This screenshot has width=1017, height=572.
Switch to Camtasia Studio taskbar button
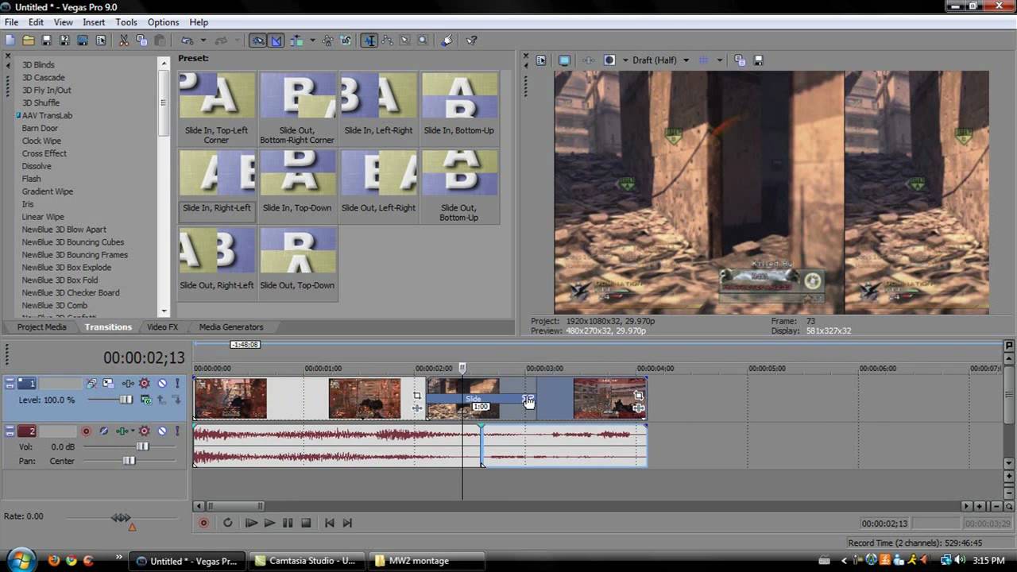click(307, 561)
